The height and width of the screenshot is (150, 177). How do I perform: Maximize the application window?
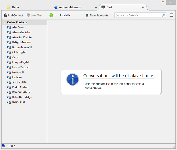click(x=163, y=3)
